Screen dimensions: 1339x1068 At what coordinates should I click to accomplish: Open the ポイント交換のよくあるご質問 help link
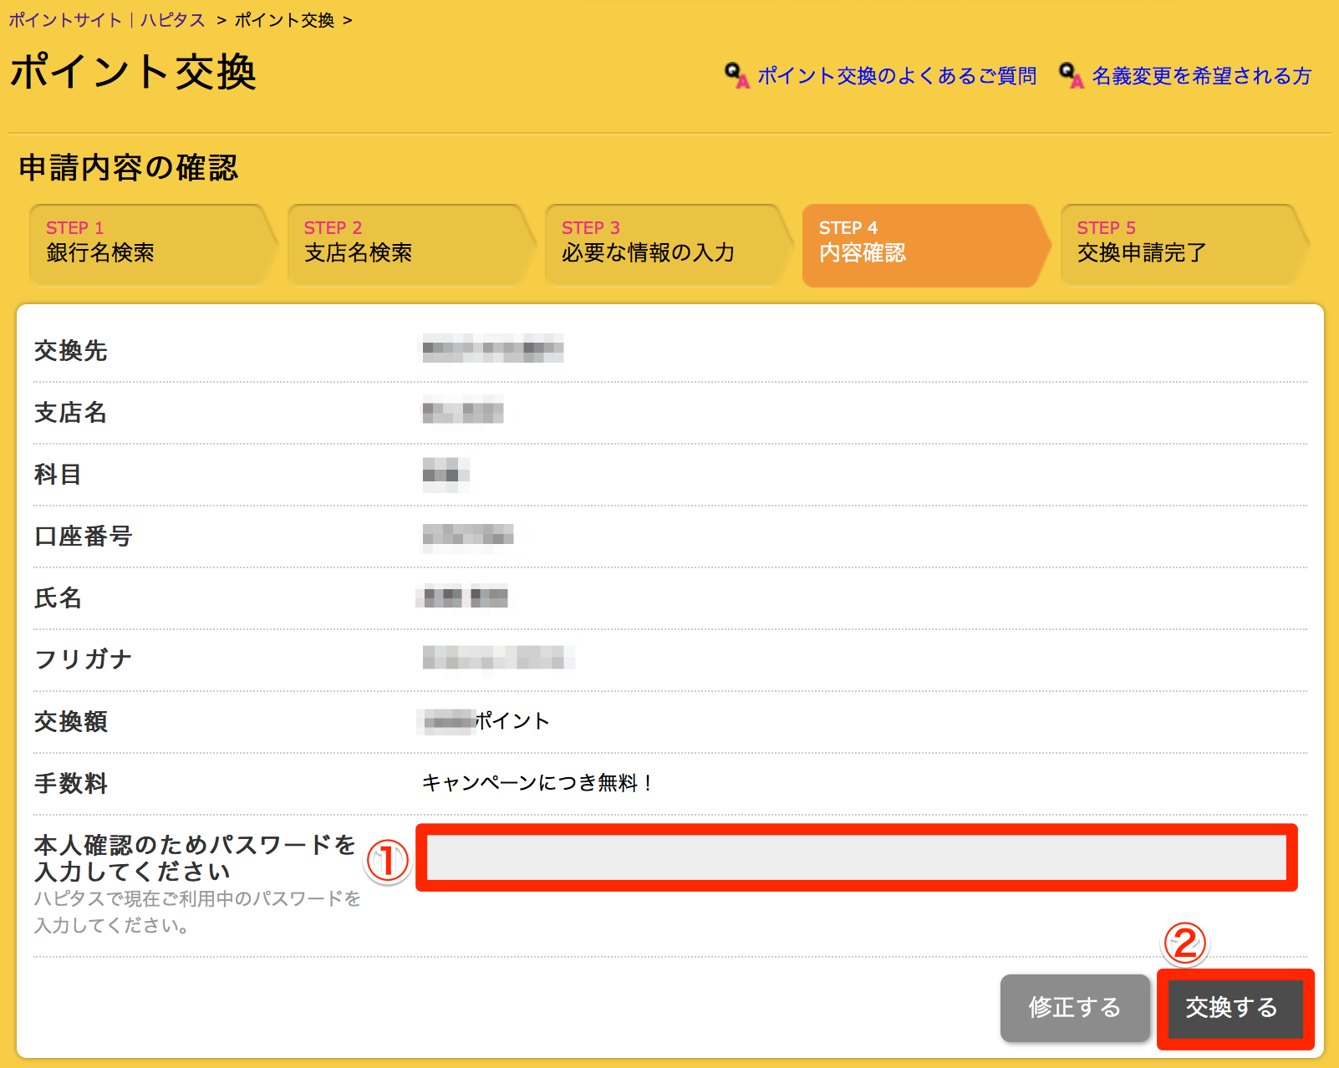(x=894, y=76)
